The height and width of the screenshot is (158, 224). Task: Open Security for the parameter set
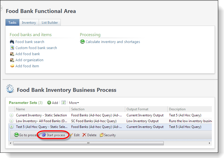[108, 135]
